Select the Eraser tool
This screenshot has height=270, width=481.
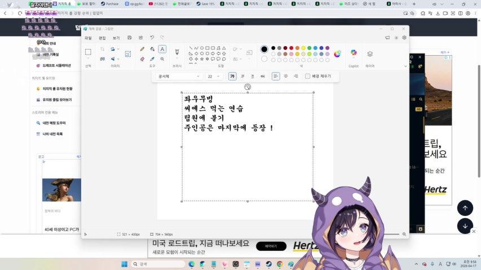coord(142,58)
